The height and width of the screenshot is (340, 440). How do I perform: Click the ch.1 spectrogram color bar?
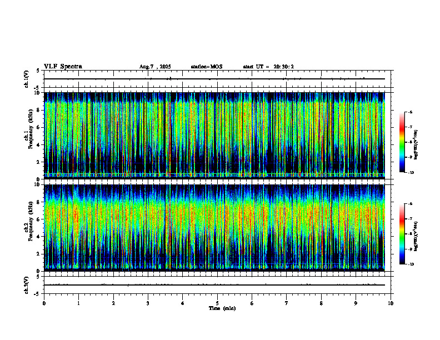click(402, 142)
